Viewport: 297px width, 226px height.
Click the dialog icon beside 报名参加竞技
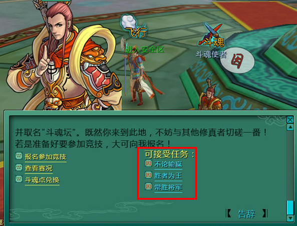19,156
